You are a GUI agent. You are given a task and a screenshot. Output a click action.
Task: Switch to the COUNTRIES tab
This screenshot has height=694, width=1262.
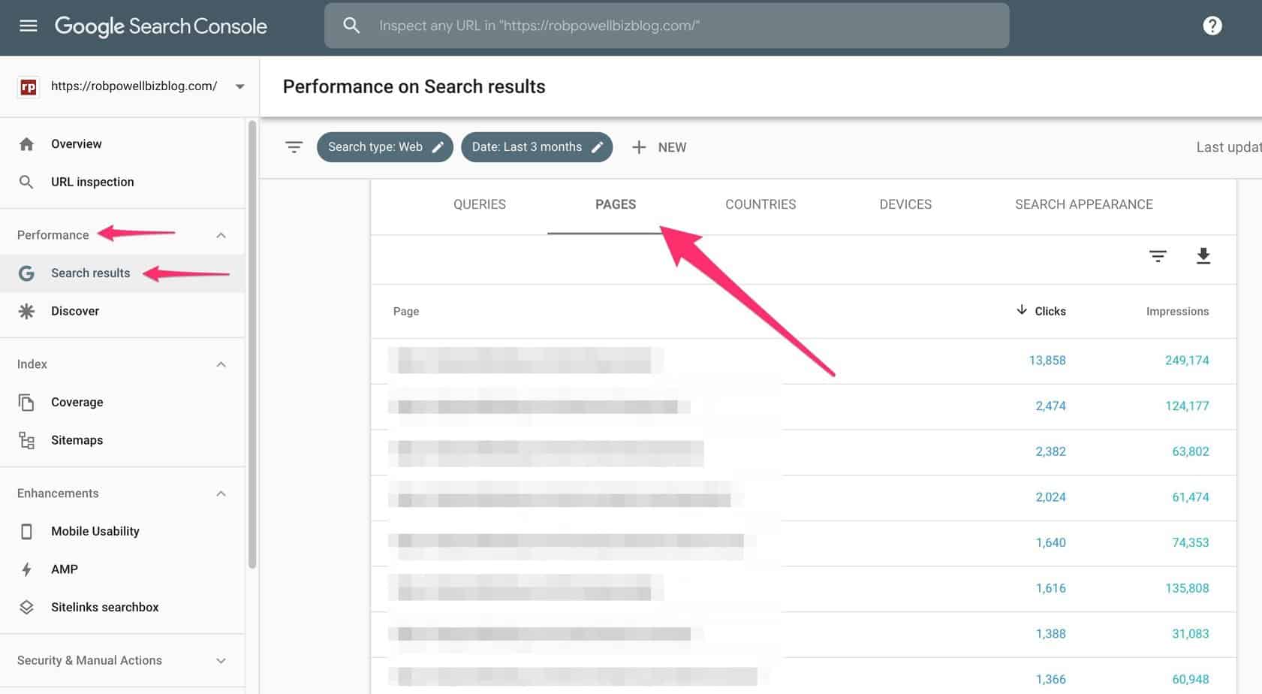[x=760, y=204]
